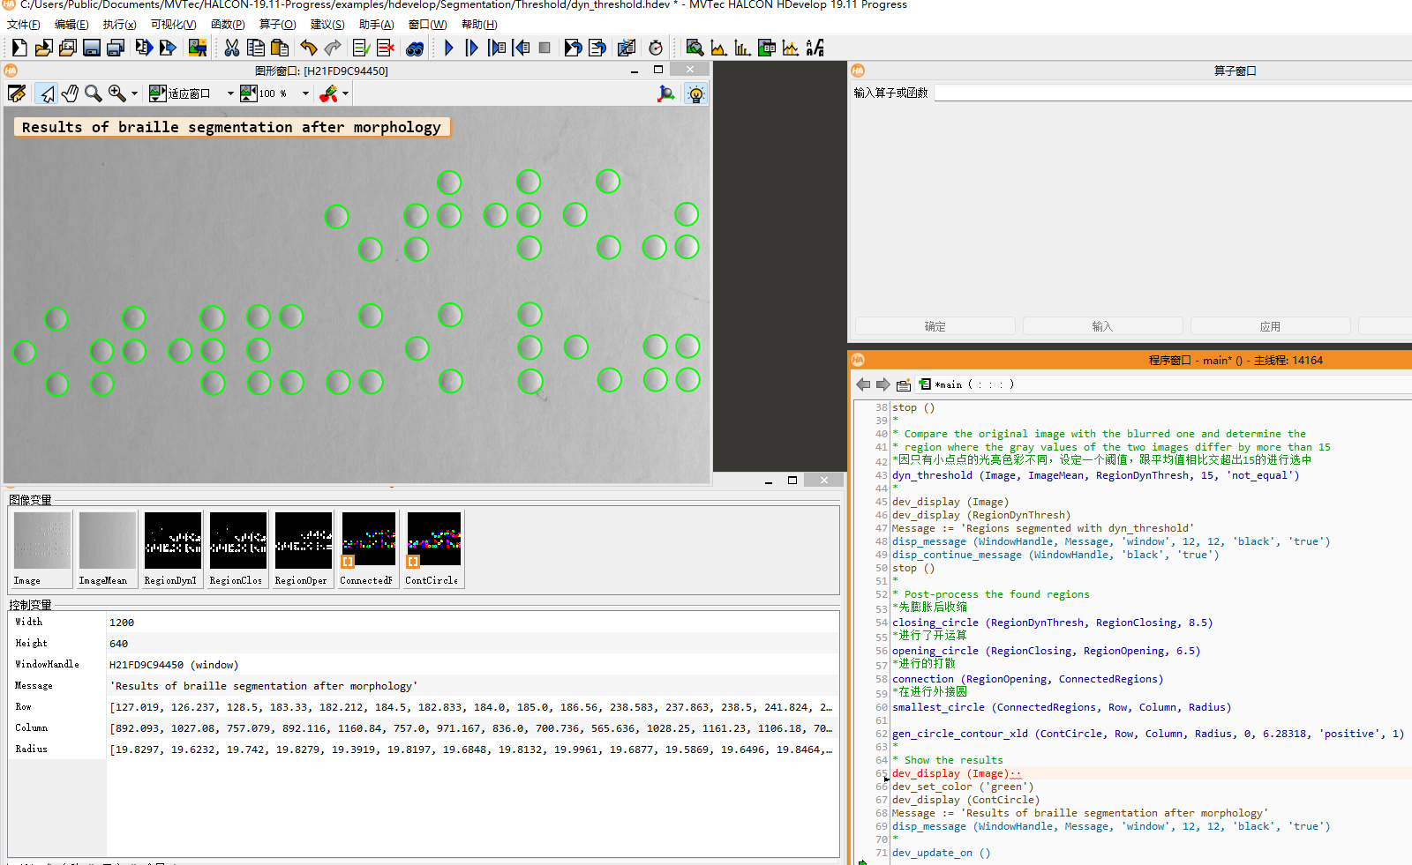
Task: Go back with program window left arrow
Action: [863, 384]
